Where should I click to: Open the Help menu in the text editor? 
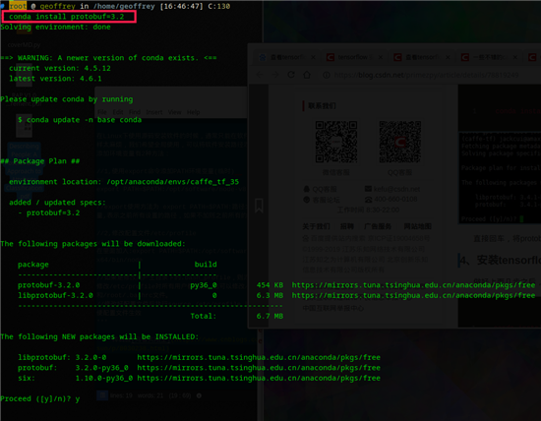pos(193,112)
